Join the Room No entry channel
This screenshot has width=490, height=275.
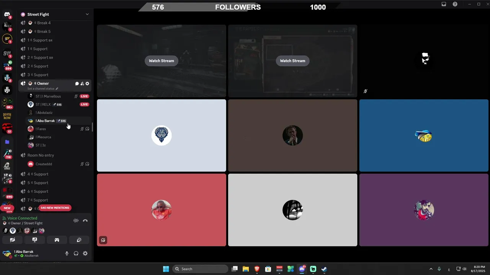[55, 155]
